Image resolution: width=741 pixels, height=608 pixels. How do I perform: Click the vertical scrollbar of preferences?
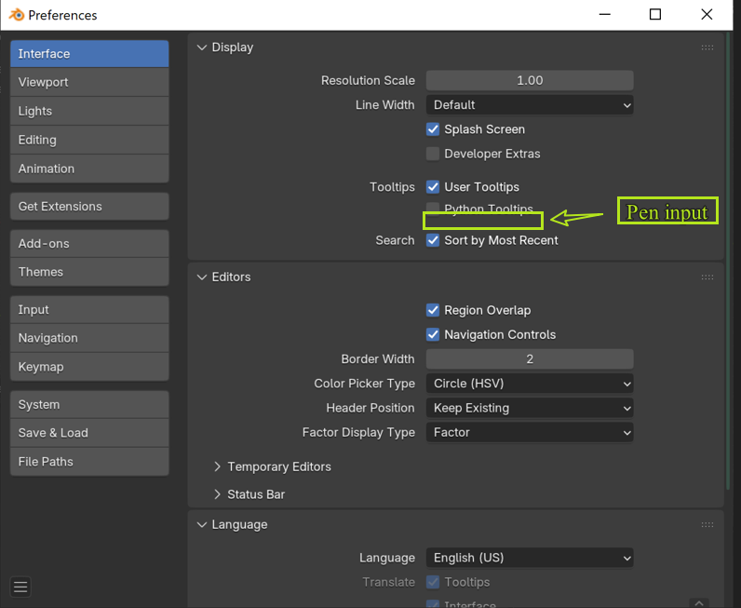pyautogui.click(x=728, y=260)
